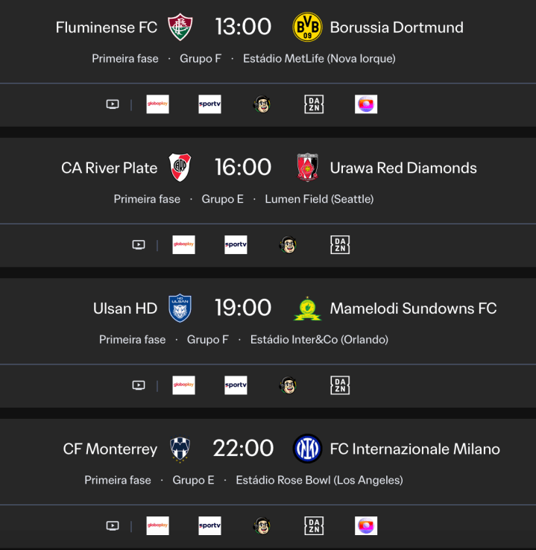Click SporTV logo under the Ulsan HD match
Viewport: 536px width, 550px height.
pos(236,385)
